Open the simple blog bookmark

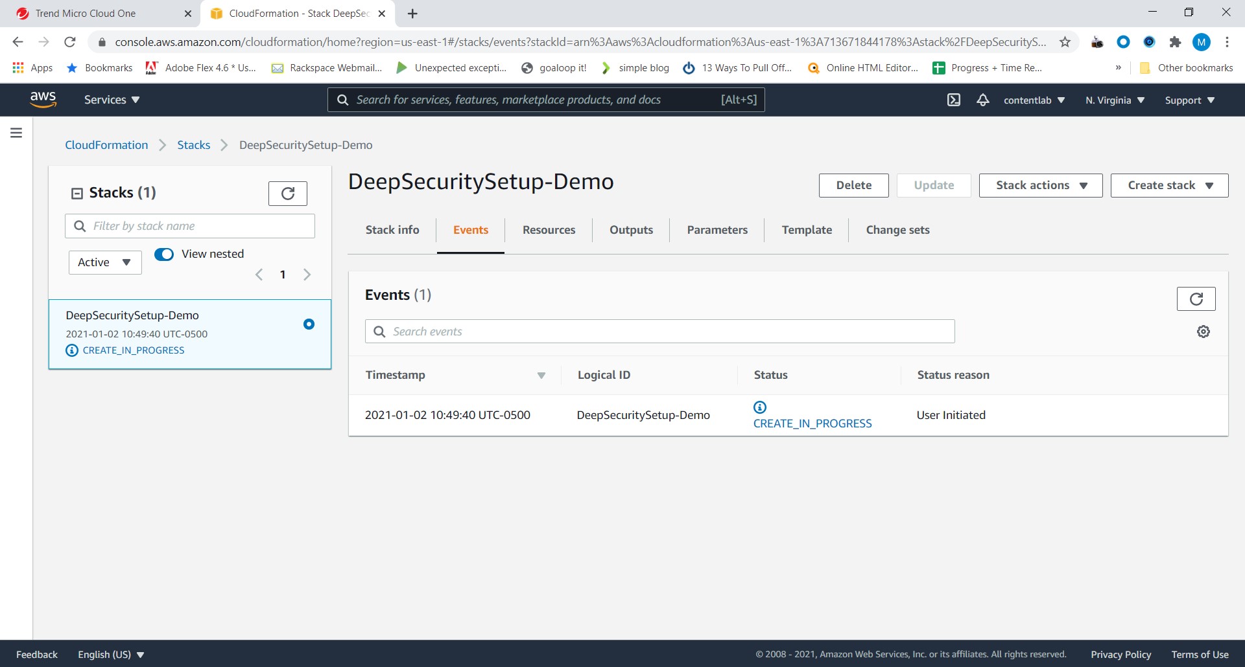click(x=635, y=68)
